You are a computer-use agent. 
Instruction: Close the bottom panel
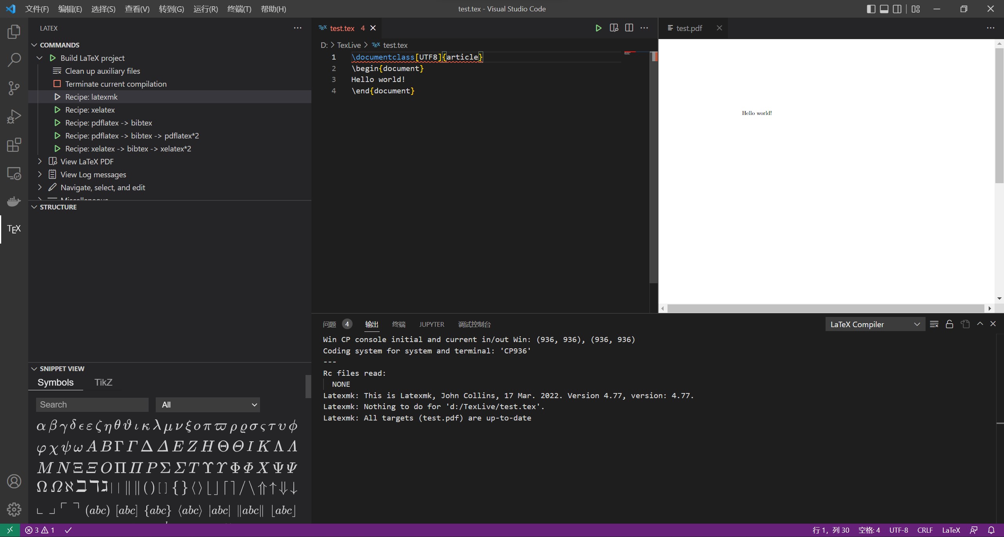(993, 324)
